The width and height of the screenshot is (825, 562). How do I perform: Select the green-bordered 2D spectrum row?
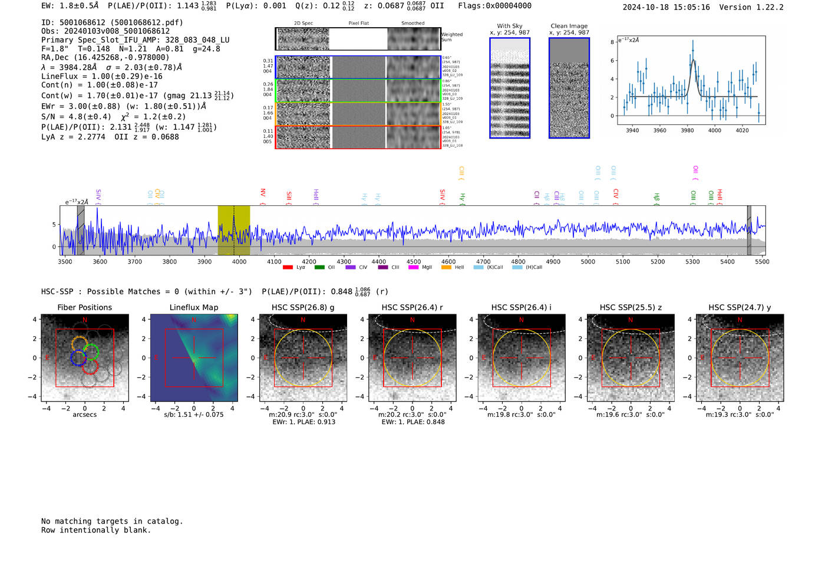click(358, 91)
